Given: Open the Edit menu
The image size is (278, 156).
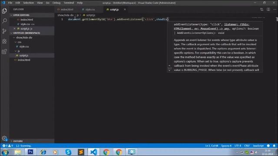Looking at the screenshot, I should pos(17,3).
